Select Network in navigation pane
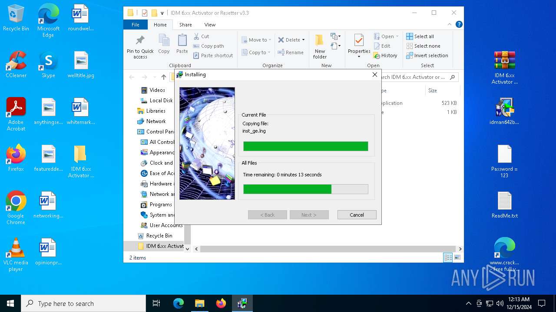 pos(152,121)
